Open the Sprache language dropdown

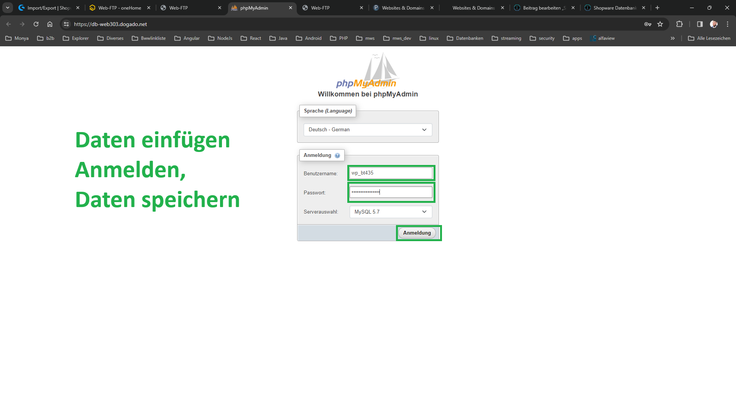point(368,130)
